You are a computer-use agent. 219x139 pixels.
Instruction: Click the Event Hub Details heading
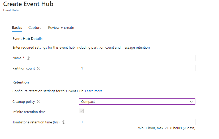[27, 39]
